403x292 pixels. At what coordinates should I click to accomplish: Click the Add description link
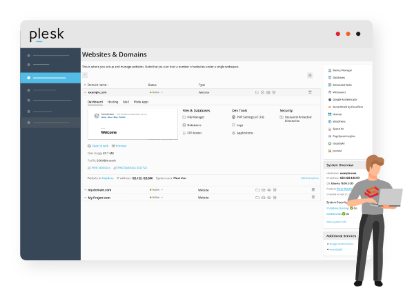coord(310,178)
